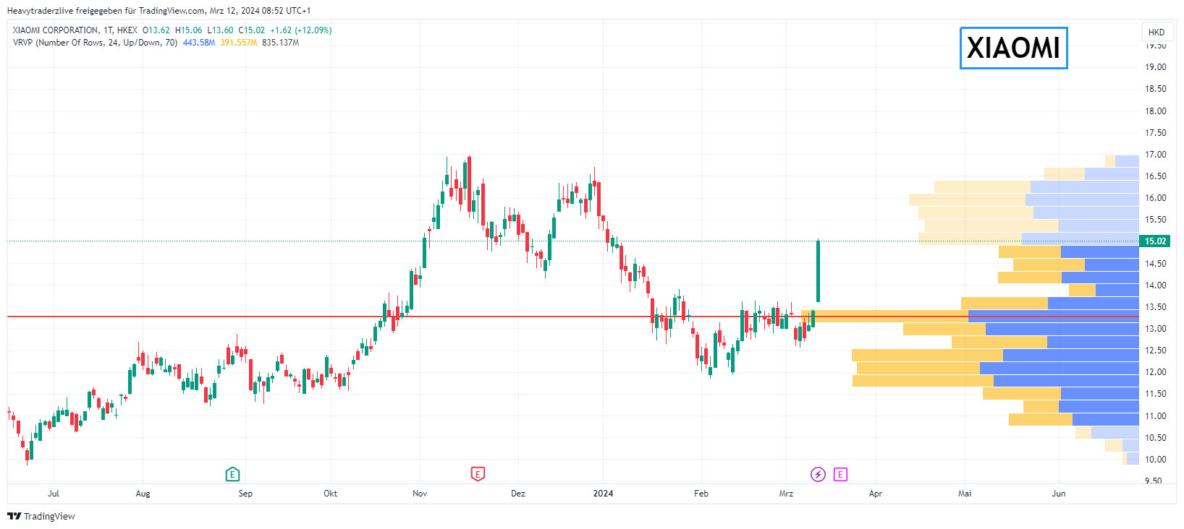Click the price change +1.62 (+12.09%)
1184x529 pixels.
pyautogui.click(x=301, y=30)
